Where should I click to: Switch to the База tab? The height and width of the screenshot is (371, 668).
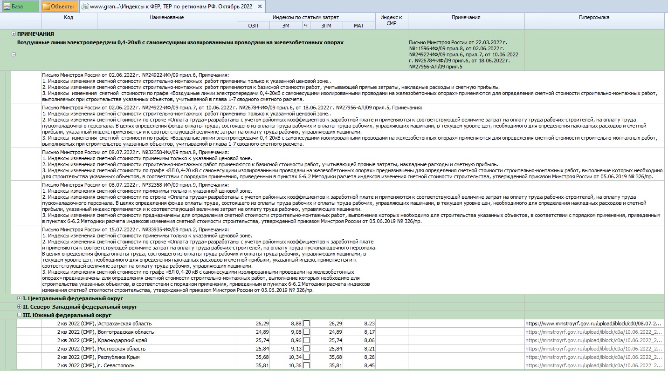tap(20, 7)
